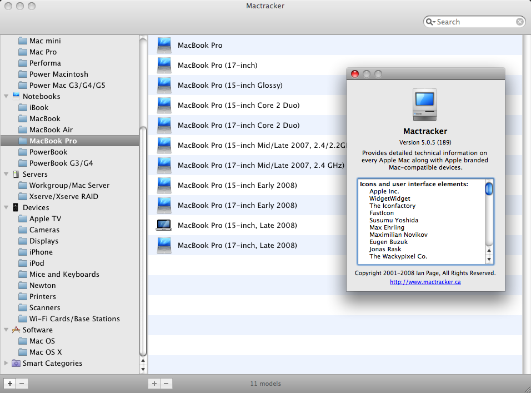Click the Servers category icon in sidebar
Image resolution: width=531 pixels, height=393 pixels.
point(16,174)
